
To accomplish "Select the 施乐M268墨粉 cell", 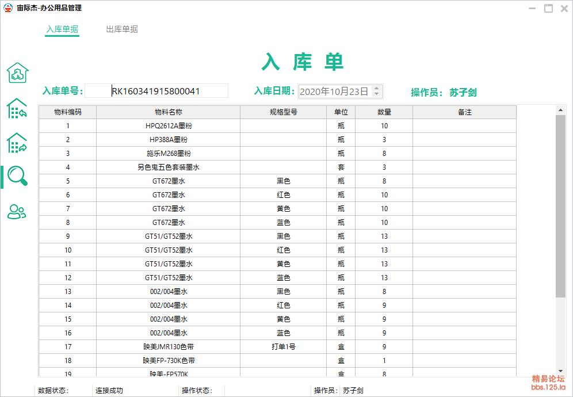I will click(x=169, y=154).
